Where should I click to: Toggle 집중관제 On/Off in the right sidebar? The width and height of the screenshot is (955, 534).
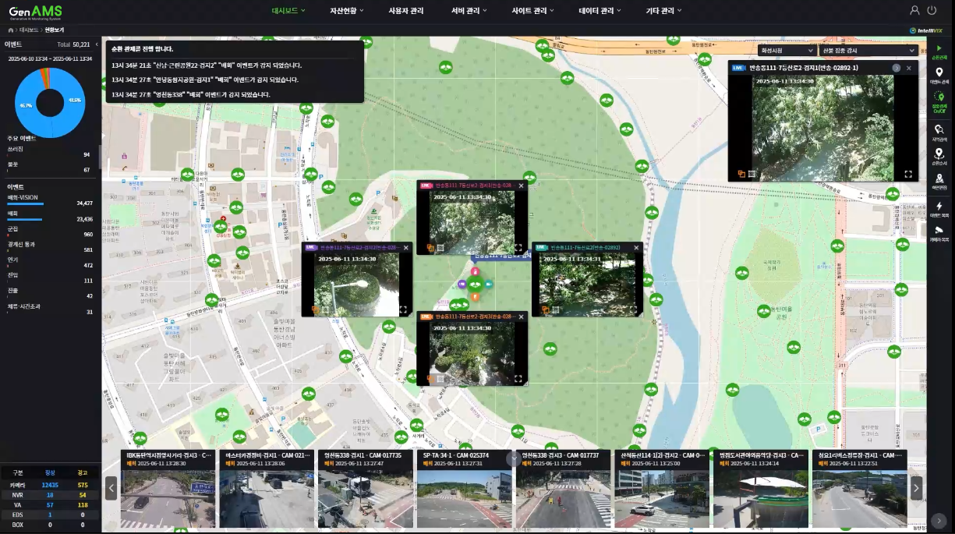(939, 100)
